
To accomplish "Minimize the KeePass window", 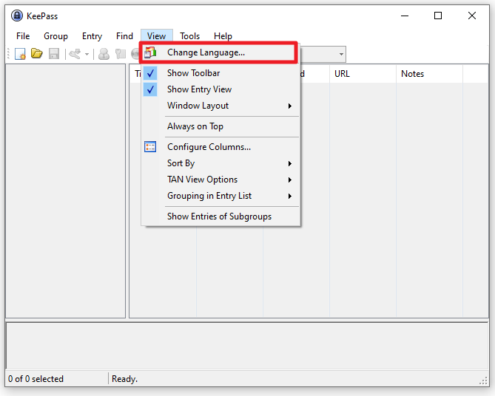I will pos(405,16).
